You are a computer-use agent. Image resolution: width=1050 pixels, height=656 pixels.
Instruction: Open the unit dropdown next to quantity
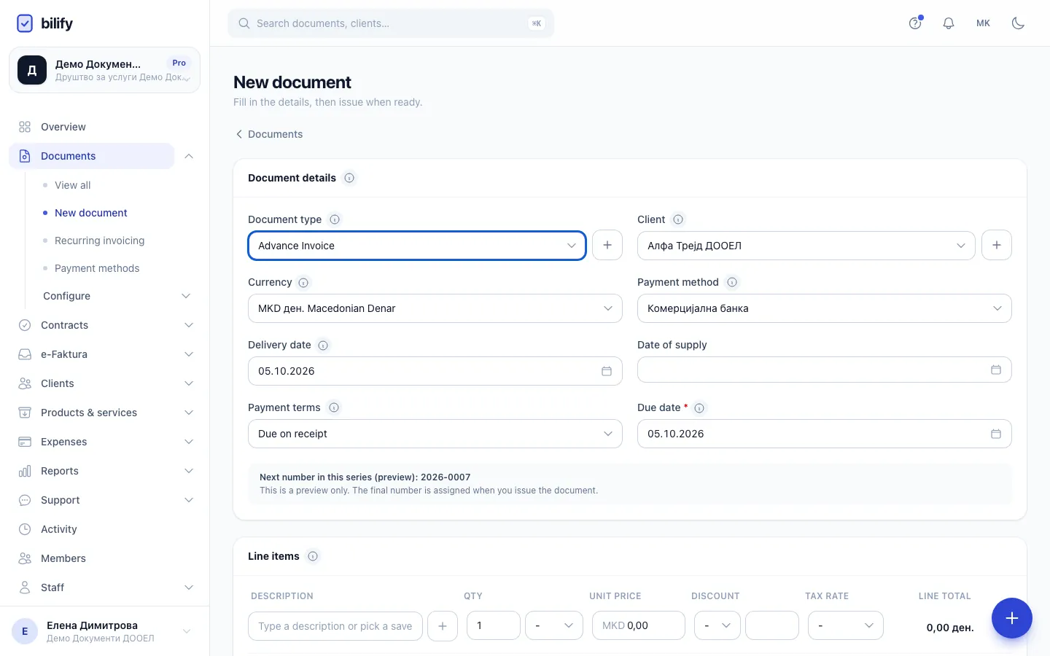554,625
